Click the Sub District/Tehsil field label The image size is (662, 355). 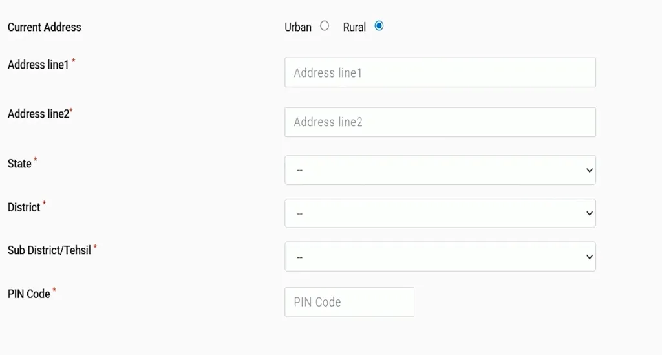(x=49, y=250)
